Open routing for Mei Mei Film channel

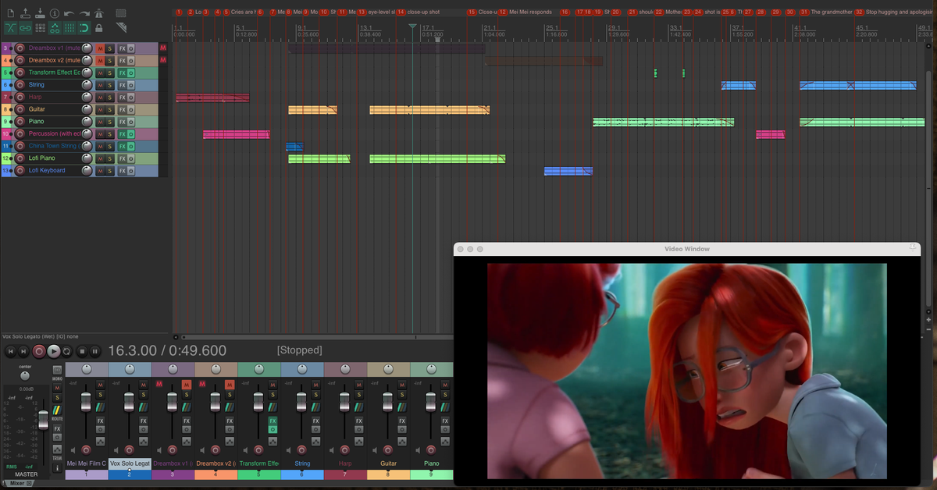pyautogui.click(x=101, y=407)
